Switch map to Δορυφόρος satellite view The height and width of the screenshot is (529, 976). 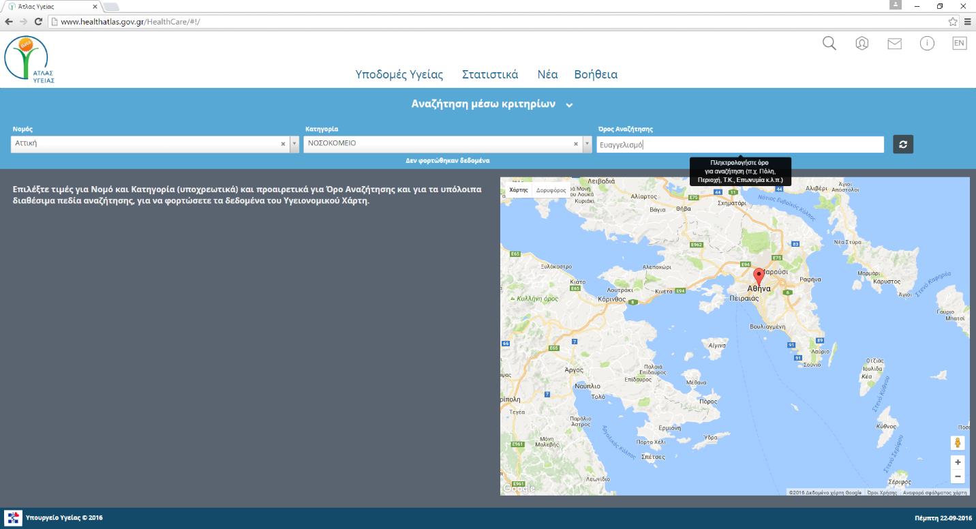(551, 190)
